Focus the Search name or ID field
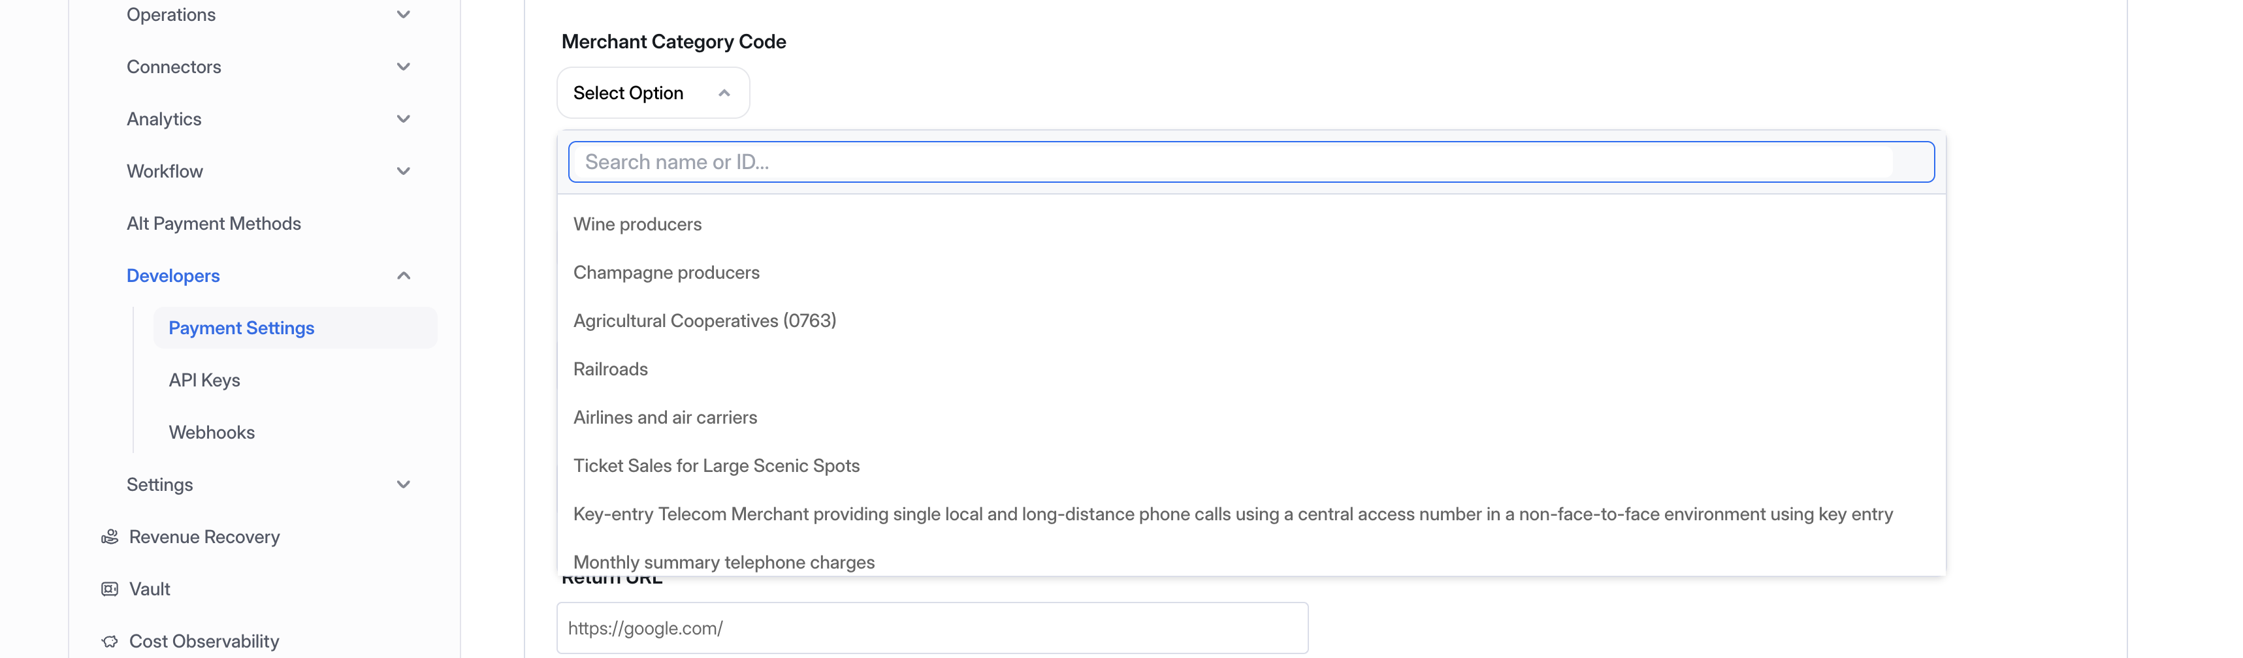Viewport: 2243px width, 658px height. (x=1236, y=162)
